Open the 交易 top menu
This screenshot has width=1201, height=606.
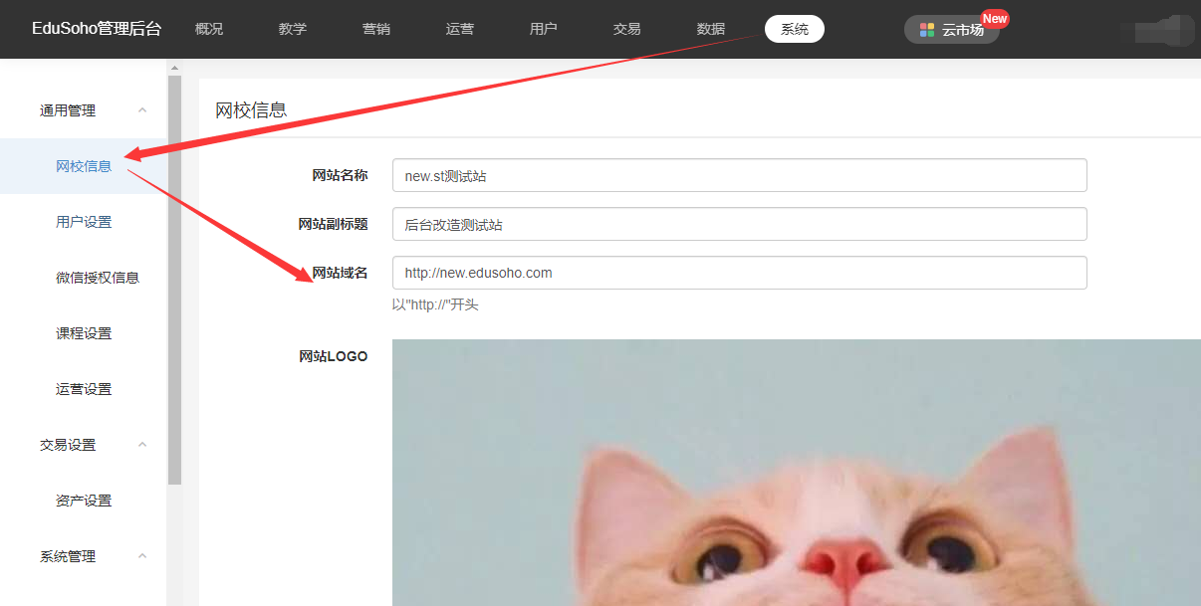(x=627, y=30)
